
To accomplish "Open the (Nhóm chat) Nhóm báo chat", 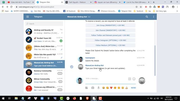I will click(44, 48).
